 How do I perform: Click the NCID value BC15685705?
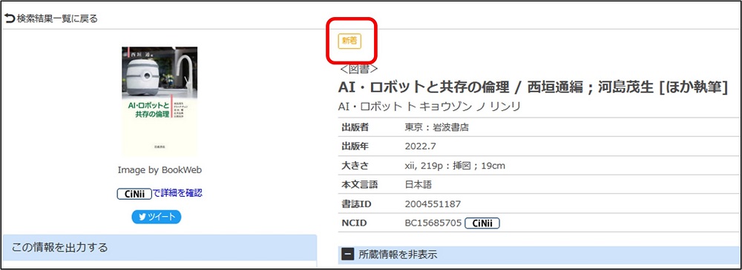click(433, 223)
